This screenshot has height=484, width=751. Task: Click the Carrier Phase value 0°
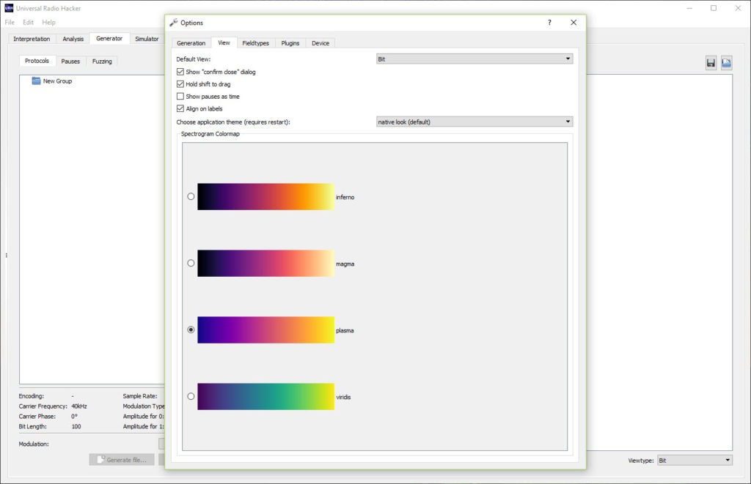tap(74, 416)
